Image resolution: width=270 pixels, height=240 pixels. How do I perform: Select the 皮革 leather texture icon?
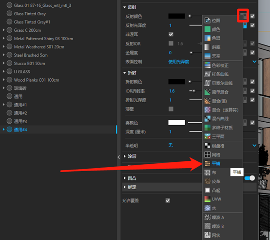207,181
